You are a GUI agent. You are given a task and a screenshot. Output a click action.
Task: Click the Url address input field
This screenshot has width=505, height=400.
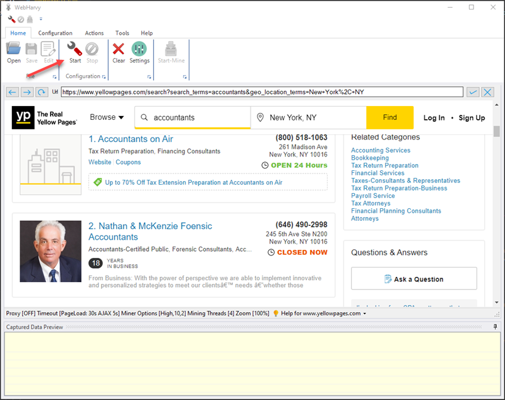tap(262, 92)
